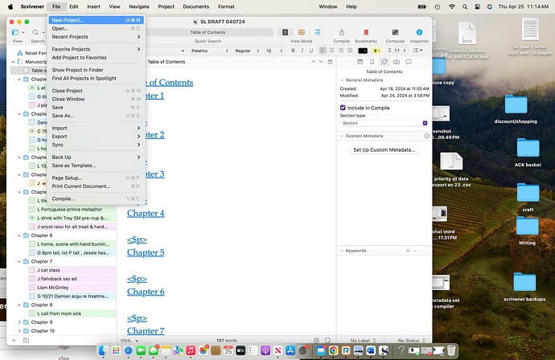Apply italic formatting
The width and height of the screenshot is (555, 360).
coord(302,51)
